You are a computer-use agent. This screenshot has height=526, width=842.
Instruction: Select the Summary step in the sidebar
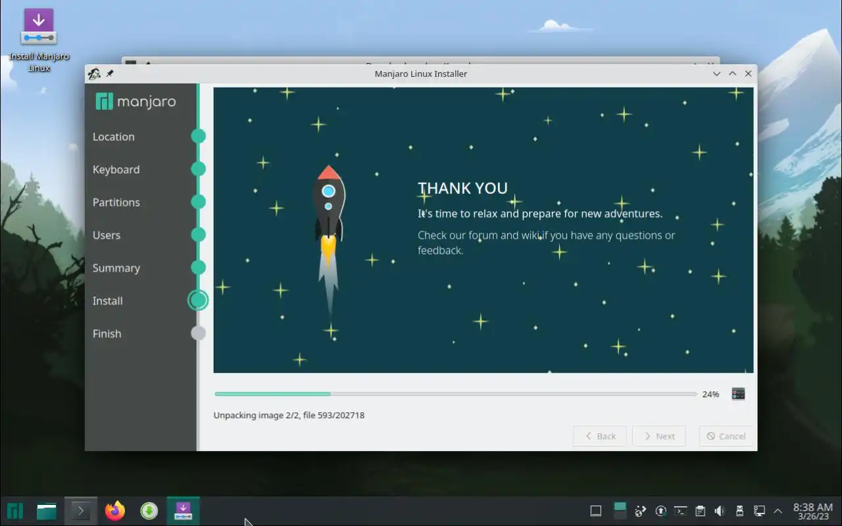[116, 268]
